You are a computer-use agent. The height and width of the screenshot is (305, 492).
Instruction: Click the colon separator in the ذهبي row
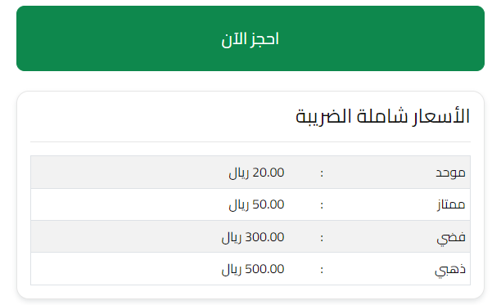(x=322, y=270)
